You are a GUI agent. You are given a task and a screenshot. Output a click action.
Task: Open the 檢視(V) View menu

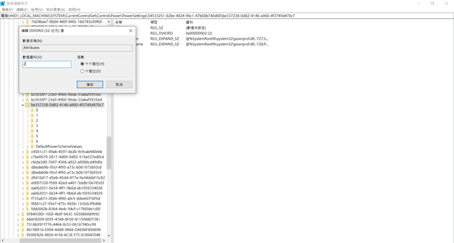tap(37, 9)
